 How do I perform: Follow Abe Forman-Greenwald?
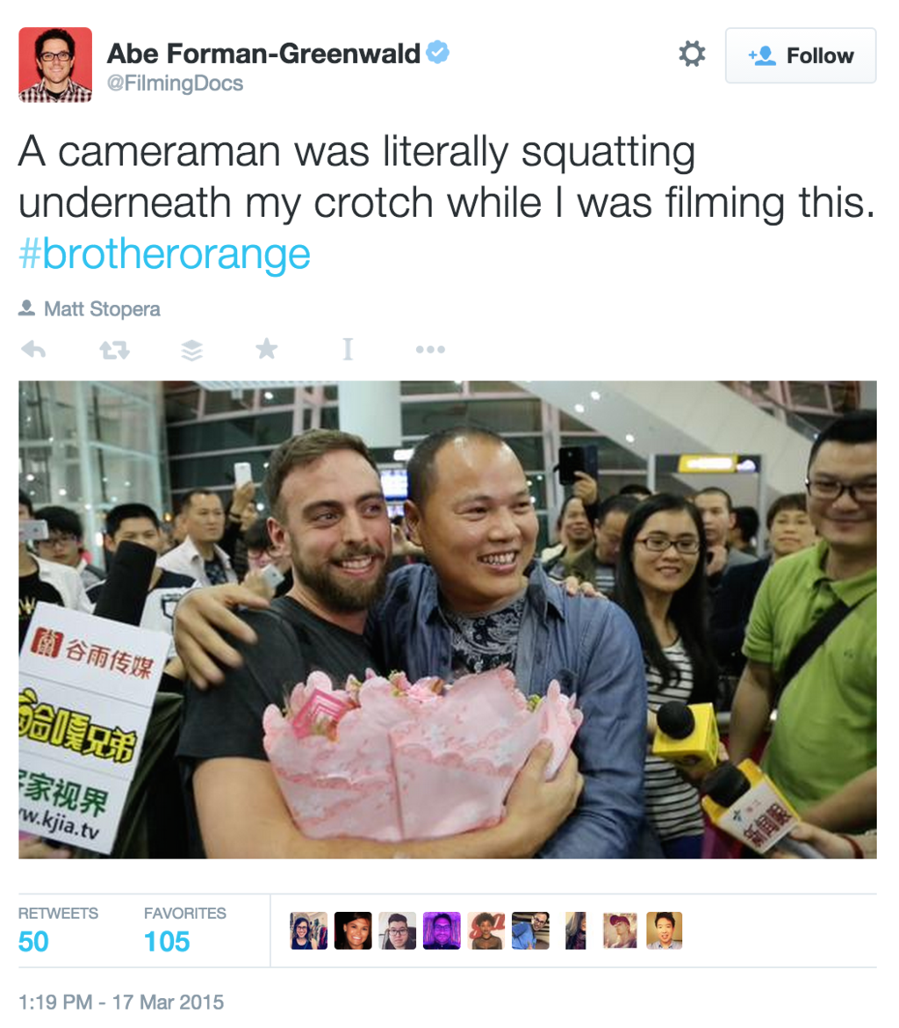tap(801, 55)
